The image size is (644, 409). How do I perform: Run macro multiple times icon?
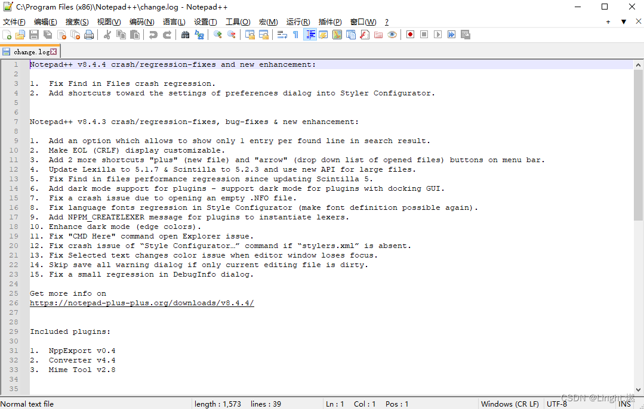click(451, 35)
